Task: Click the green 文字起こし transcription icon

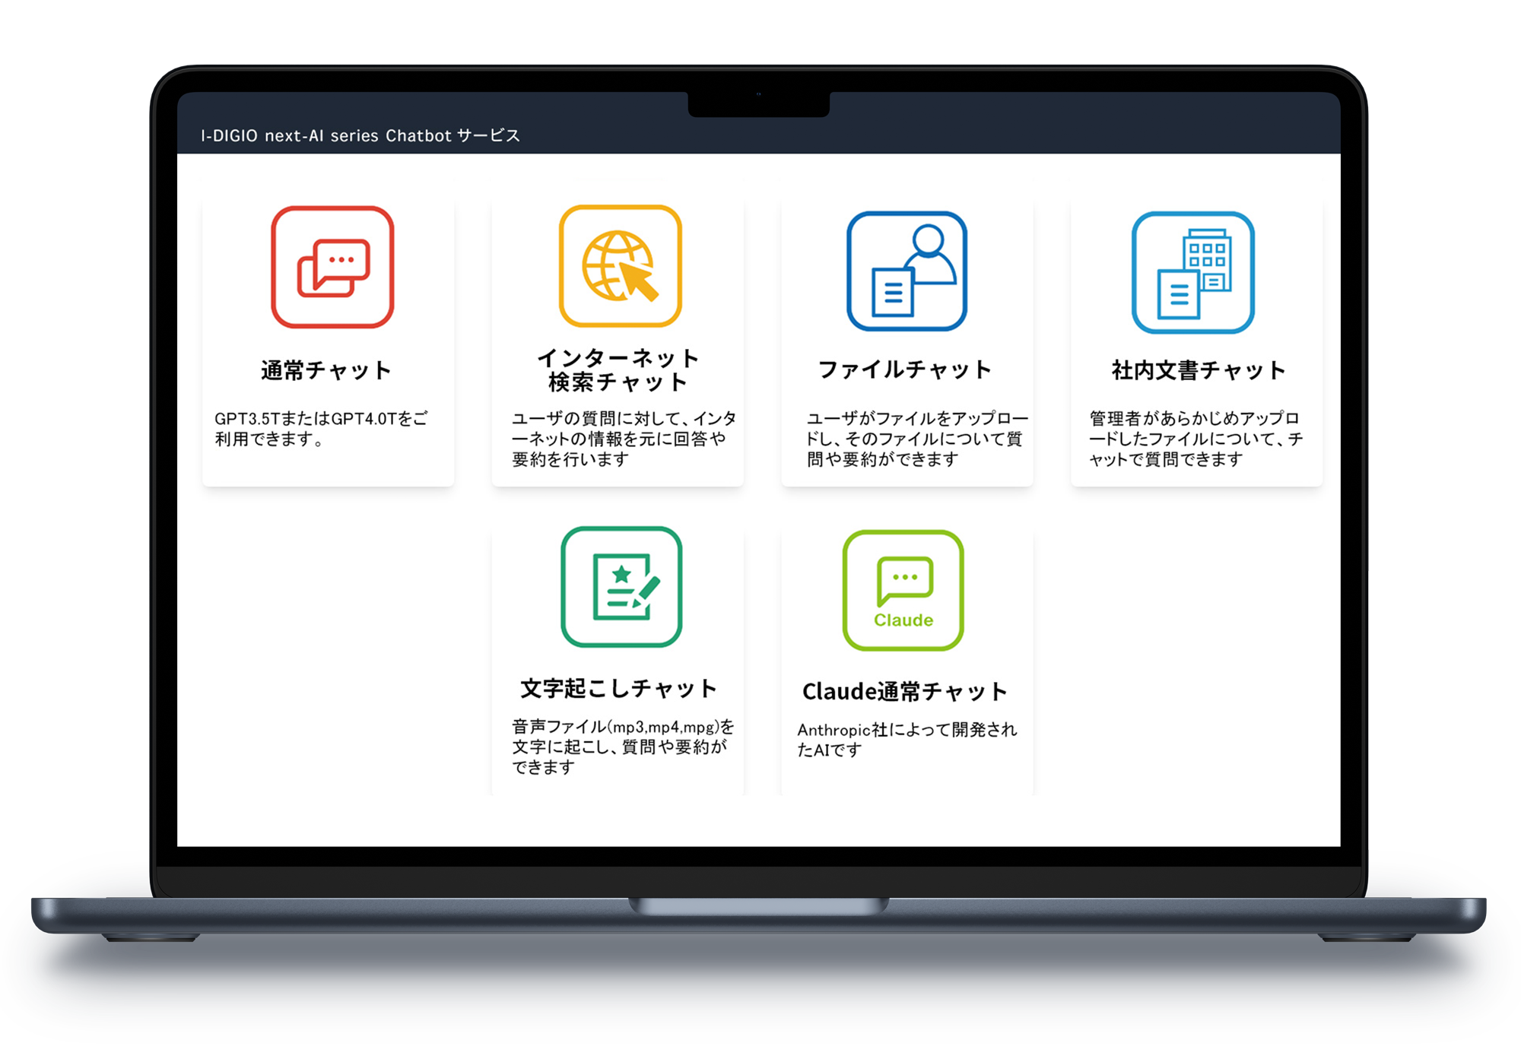Action: point(621,587)
